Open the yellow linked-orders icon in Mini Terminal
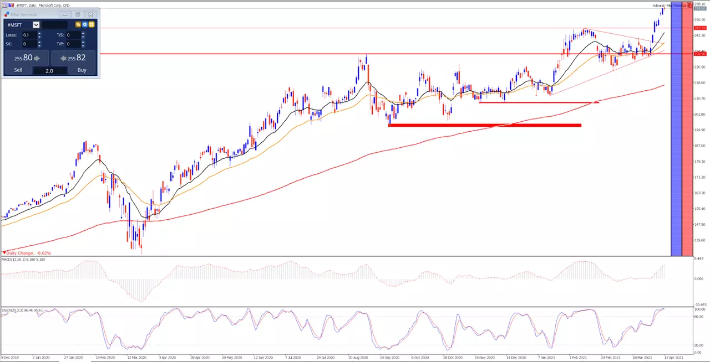The image size is (710, 362). point(78,24)
